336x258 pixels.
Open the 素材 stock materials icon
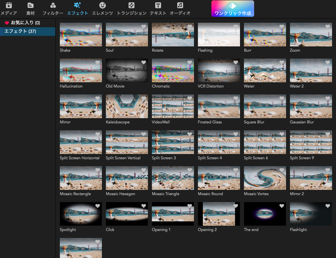point(31,6)
